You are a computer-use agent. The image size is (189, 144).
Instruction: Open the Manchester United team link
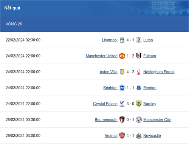tap(102, 56)
